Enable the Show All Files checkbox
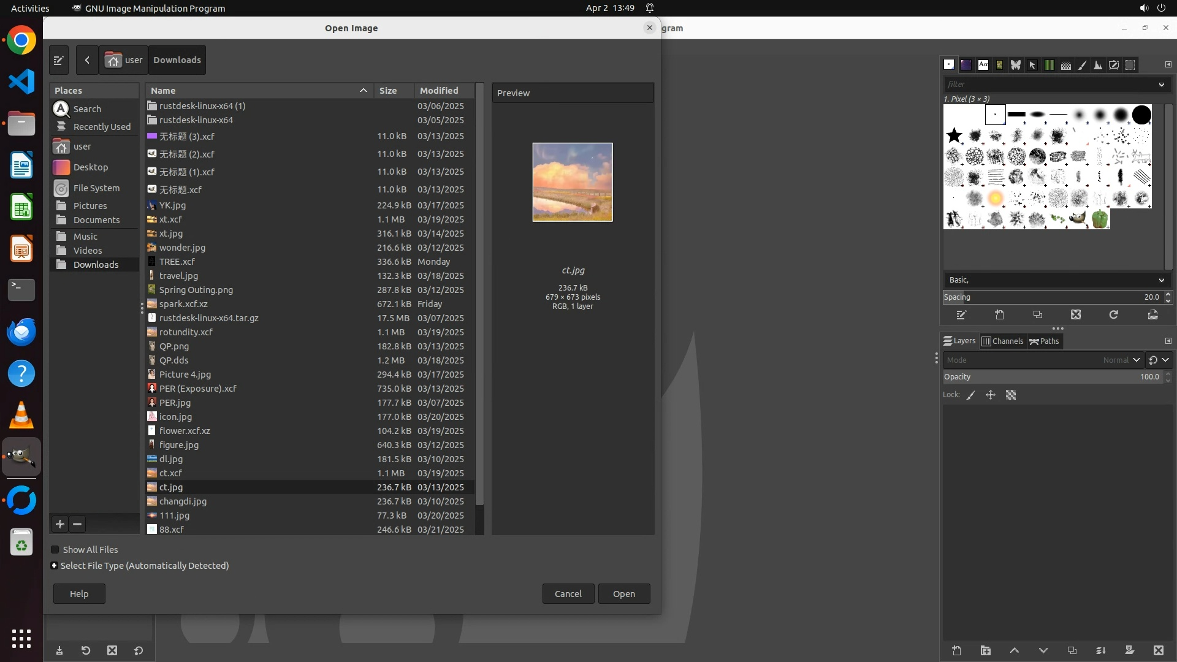Image resolution: width=1177 pixels, height=662 pixels. (x=55, y=550)
